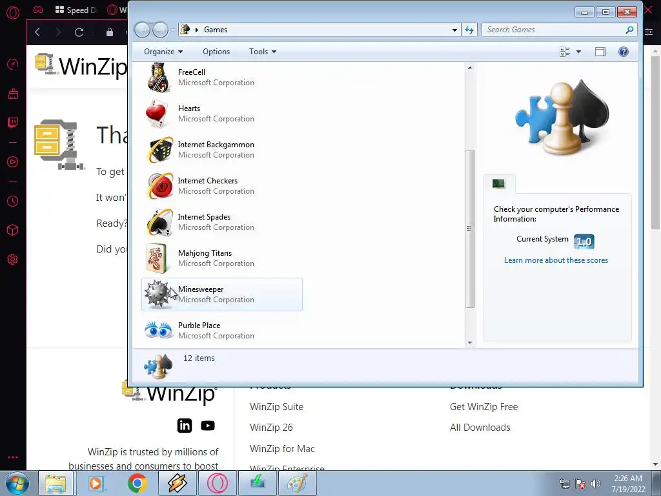The width and height of the screenshot is (661, 496).
Task: Click the Get WinZip Free link
Action: (483, 407)
